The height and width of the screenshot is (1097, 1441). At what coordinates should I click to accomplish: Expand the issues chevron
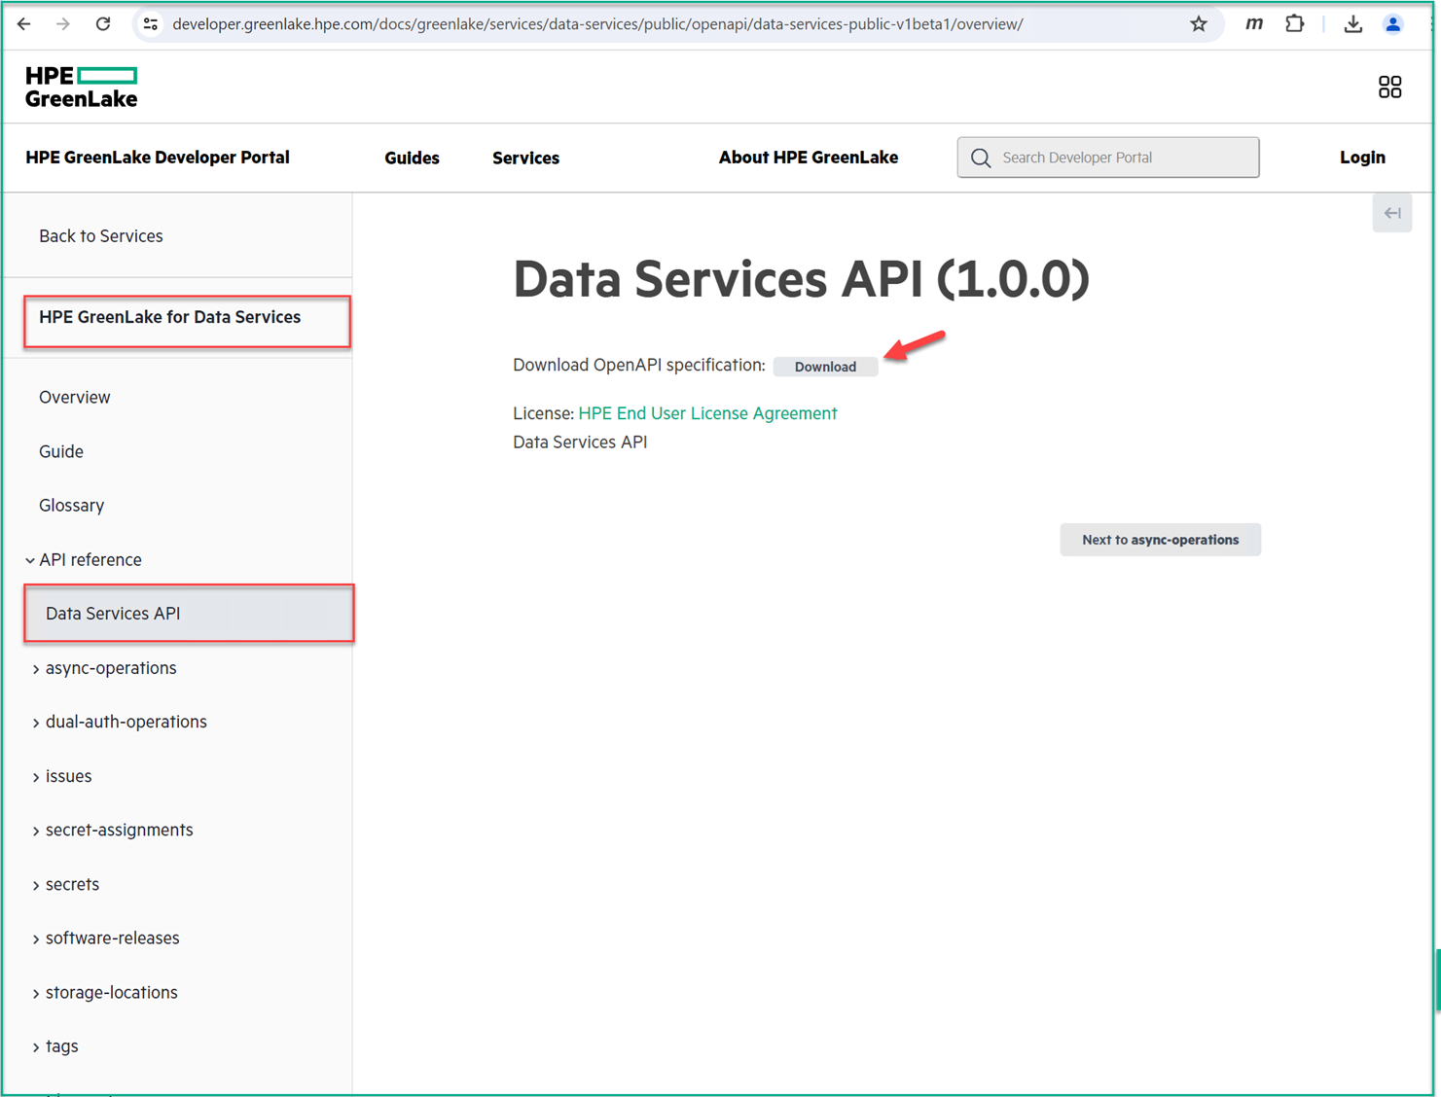pyautogui.click(x=36, y=777)
